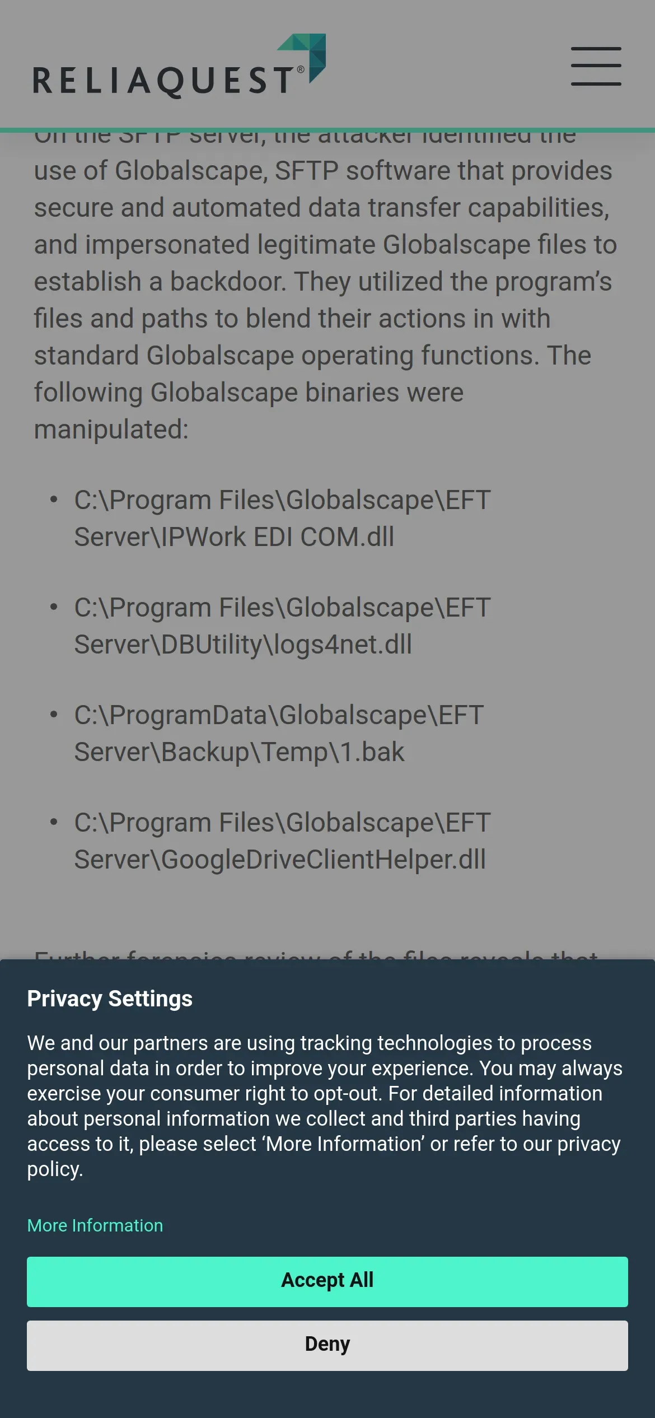
Task: Select the GoogleDriveClientHelper.dll path entry
Action: [x=282, y=841]
